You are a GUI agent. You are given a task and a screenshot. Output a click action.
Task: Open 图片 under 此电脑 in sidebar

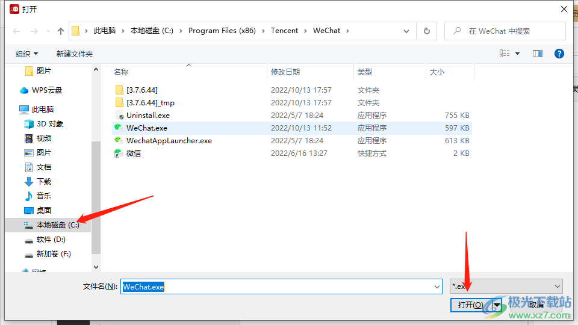(43, 152)
